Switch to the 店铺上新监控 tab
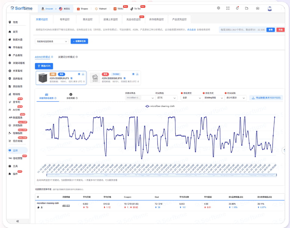Viewport: 290px width, 228px height. [x=111, y=19]
